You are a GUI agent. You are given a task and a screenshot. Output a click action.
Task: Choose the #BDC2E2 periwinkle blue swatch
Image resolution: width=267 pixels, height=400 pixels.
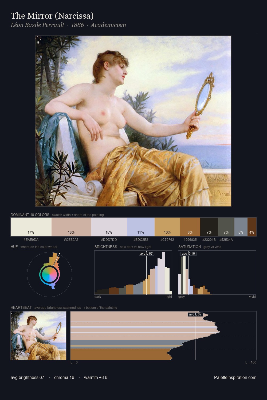(x=141, y=227)
